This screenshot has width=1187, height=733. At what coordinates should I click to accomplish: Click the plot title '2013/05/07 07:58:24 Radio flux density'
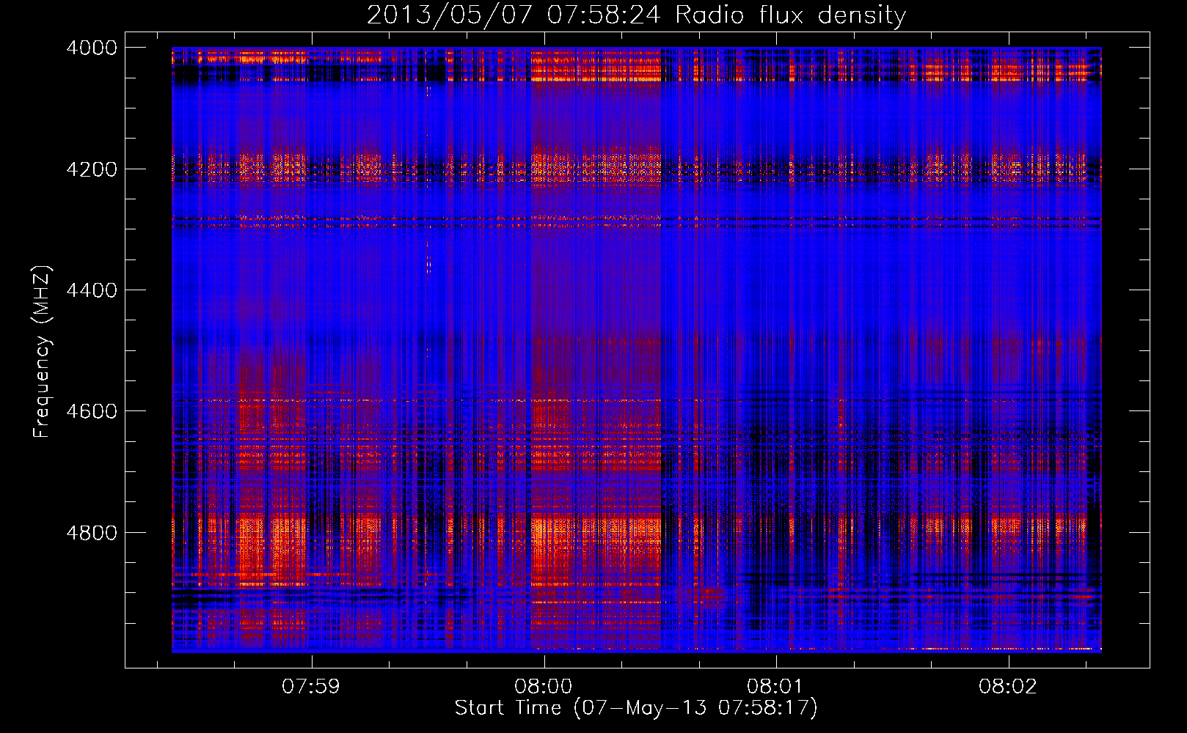[636, 15]
